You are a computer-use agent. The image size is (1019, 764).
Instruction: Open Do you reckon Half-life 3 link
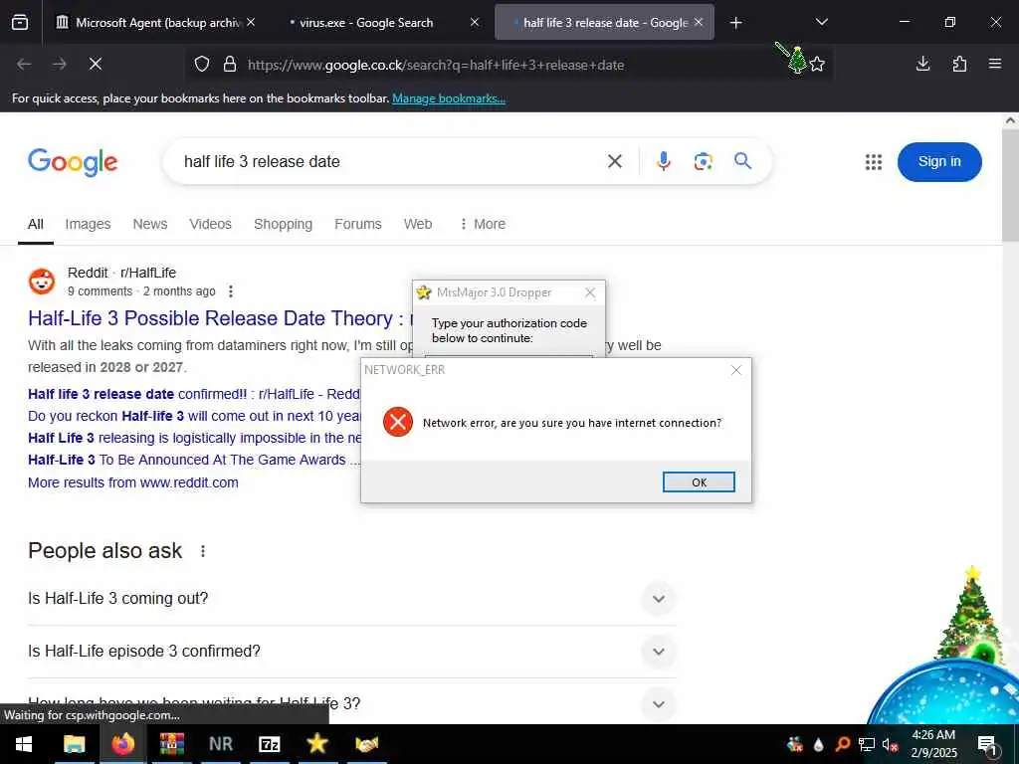click(x=194, y=416)
